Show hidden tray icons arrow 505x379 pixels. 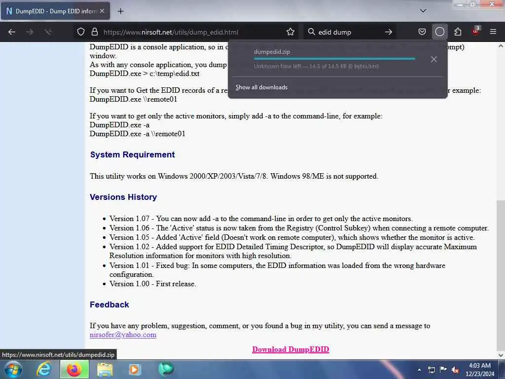(419, 370)
